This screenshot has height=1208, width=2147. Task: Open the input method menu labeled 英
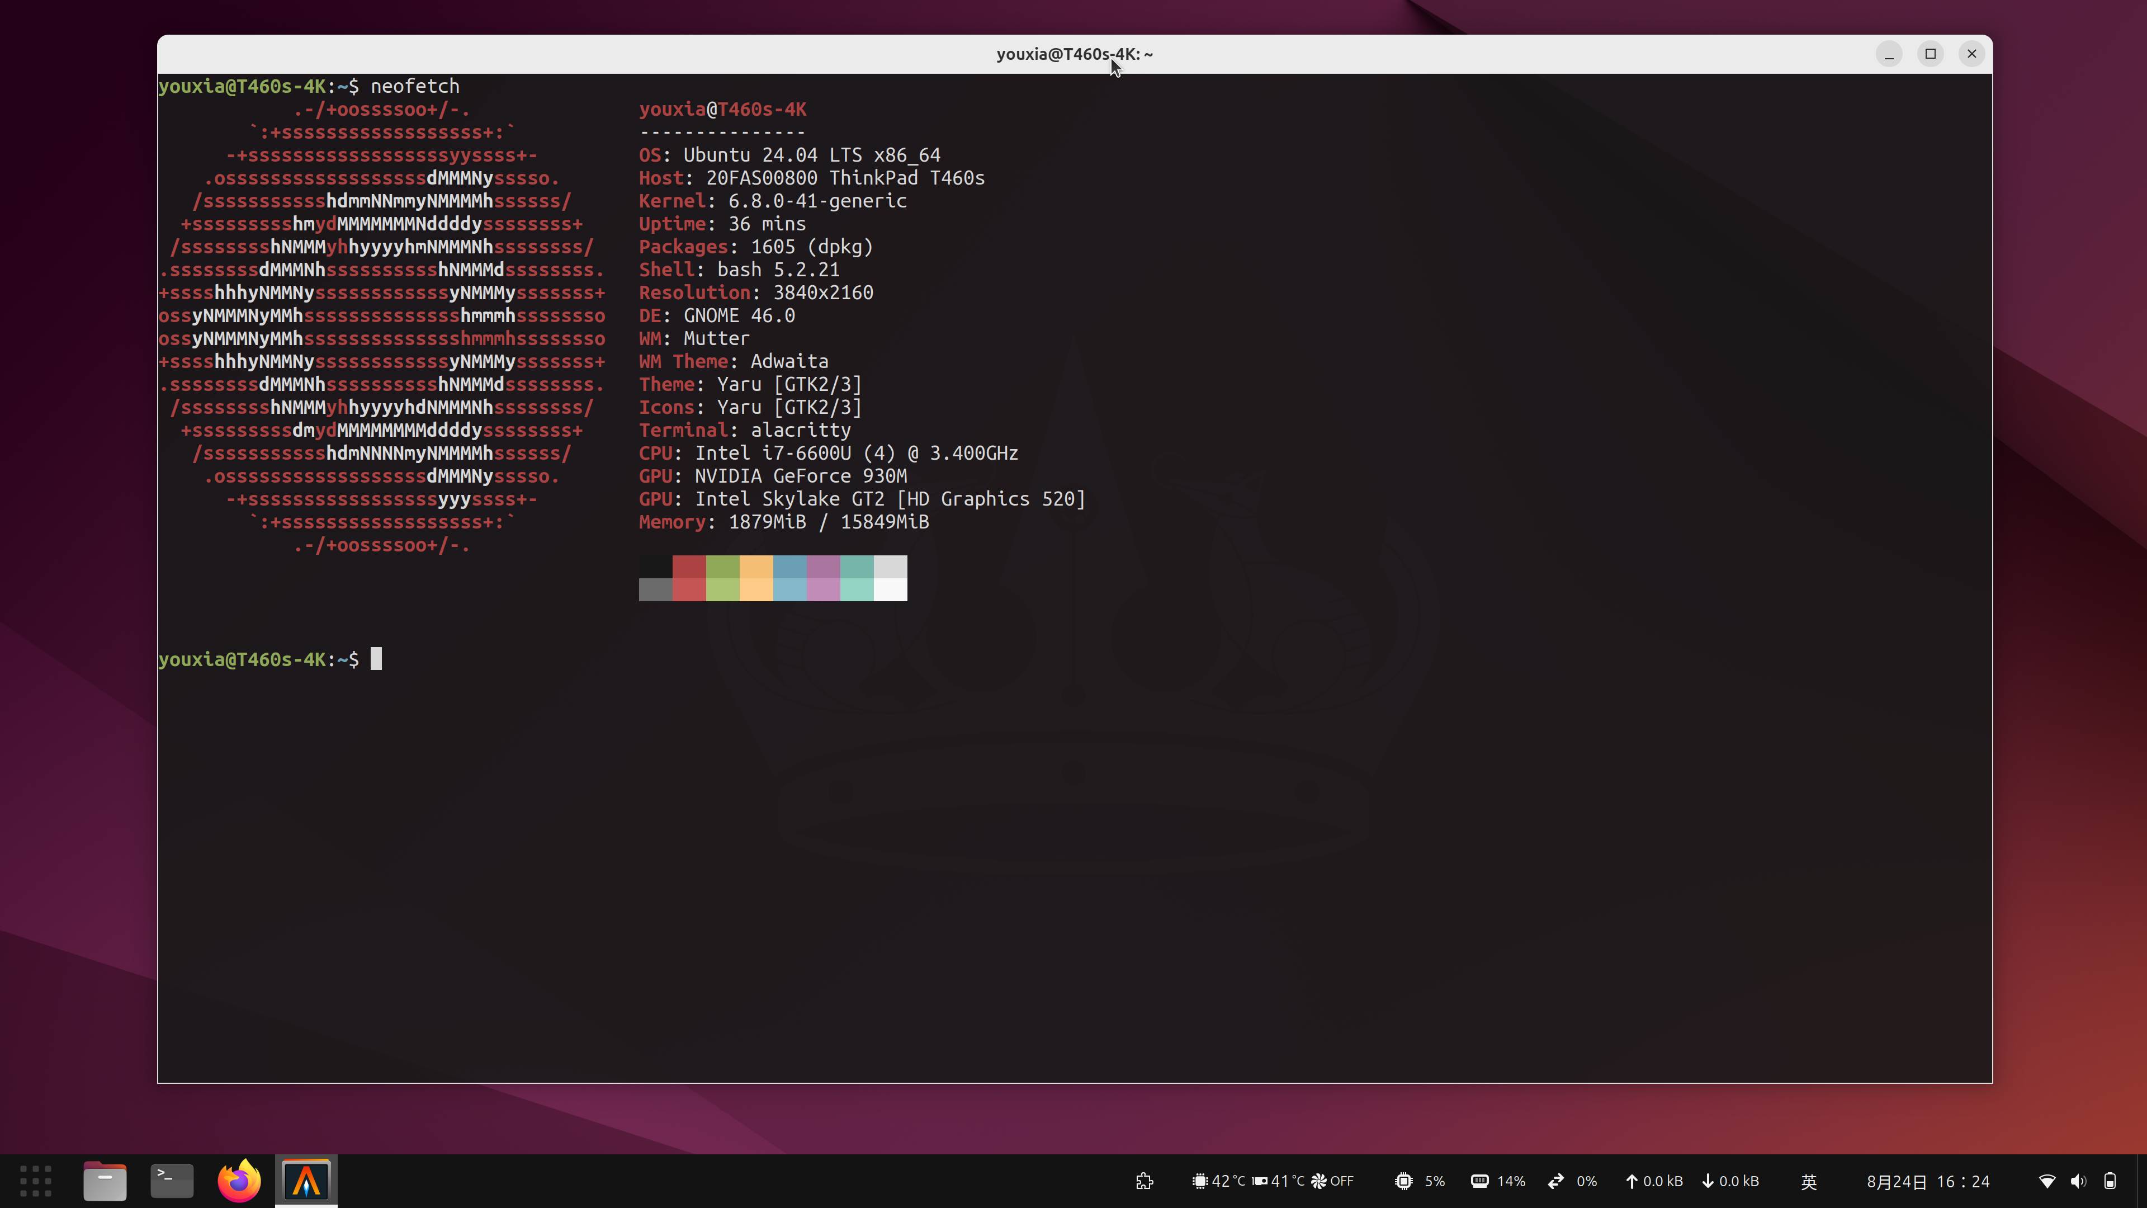(x=1809, y=1181)
